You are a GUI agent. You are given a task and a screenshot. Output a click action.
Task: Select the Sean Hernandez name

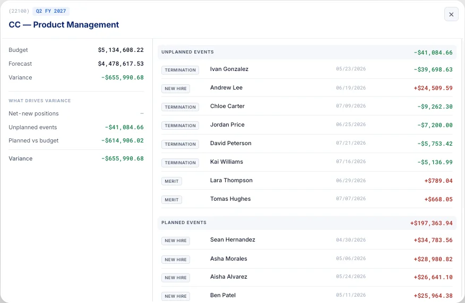(233, 239)
